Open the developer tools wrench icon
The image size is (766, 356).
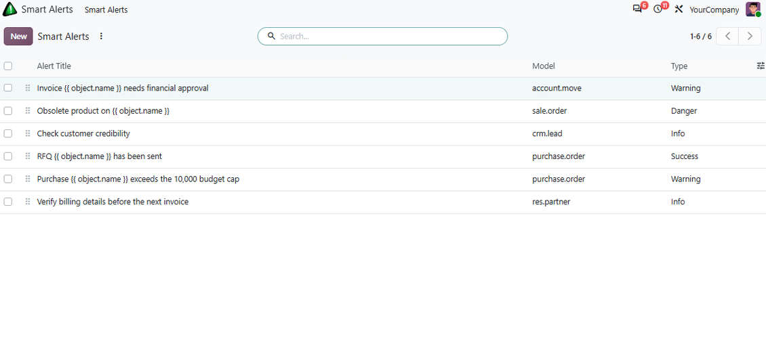coord(678,9)
